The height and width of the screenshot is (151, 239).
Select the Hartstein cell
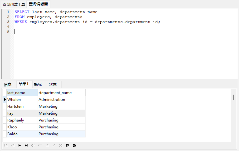22,106
